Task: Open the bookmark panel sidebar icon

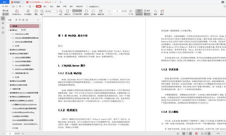Action: [x=3, y=18]
